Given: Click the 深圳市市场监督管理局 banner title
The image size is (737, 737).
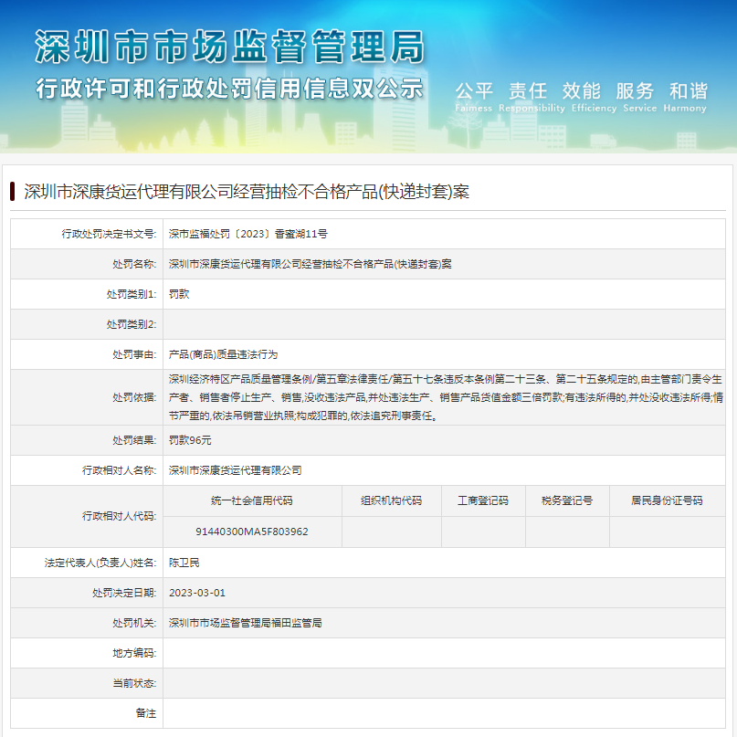Looking at the screenshot, I should [x=230, y=47].
